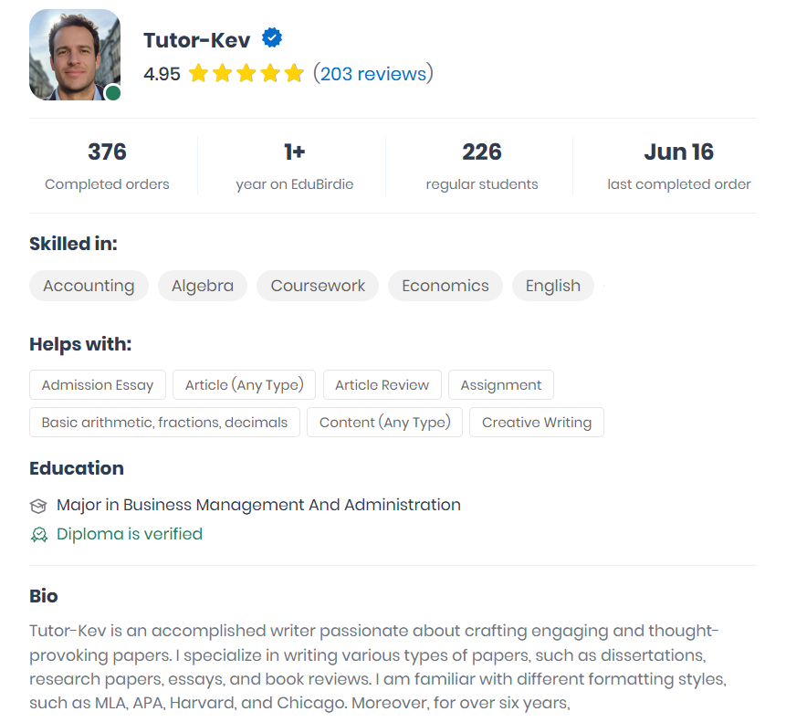Image resolution: width=786 pixels, height=722 pixels.
Task: Open Tutor-Kev's profile photo
Action: [x=75, y=55]
